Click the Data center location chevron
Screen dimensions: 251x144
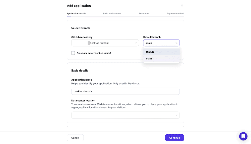click(177, 115)
